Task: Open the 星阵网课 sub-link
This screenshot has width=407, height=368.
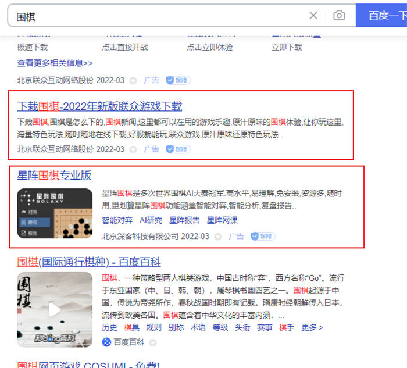Action: 222,220
